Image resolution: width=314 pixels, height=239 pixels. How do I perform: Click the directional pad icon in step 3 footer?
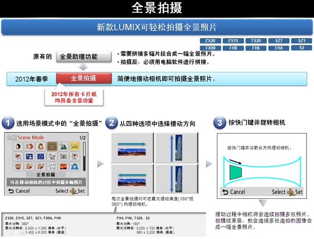291,193
